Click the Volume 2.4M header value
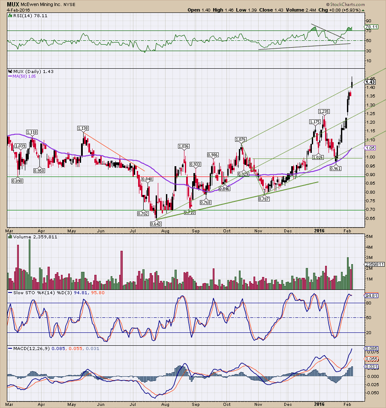The width and height of the screenshot is (386, 408). [x=301, y=10]
